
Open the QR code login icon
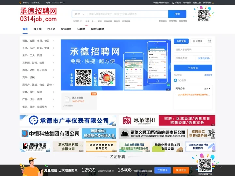[x=210, y=41]
